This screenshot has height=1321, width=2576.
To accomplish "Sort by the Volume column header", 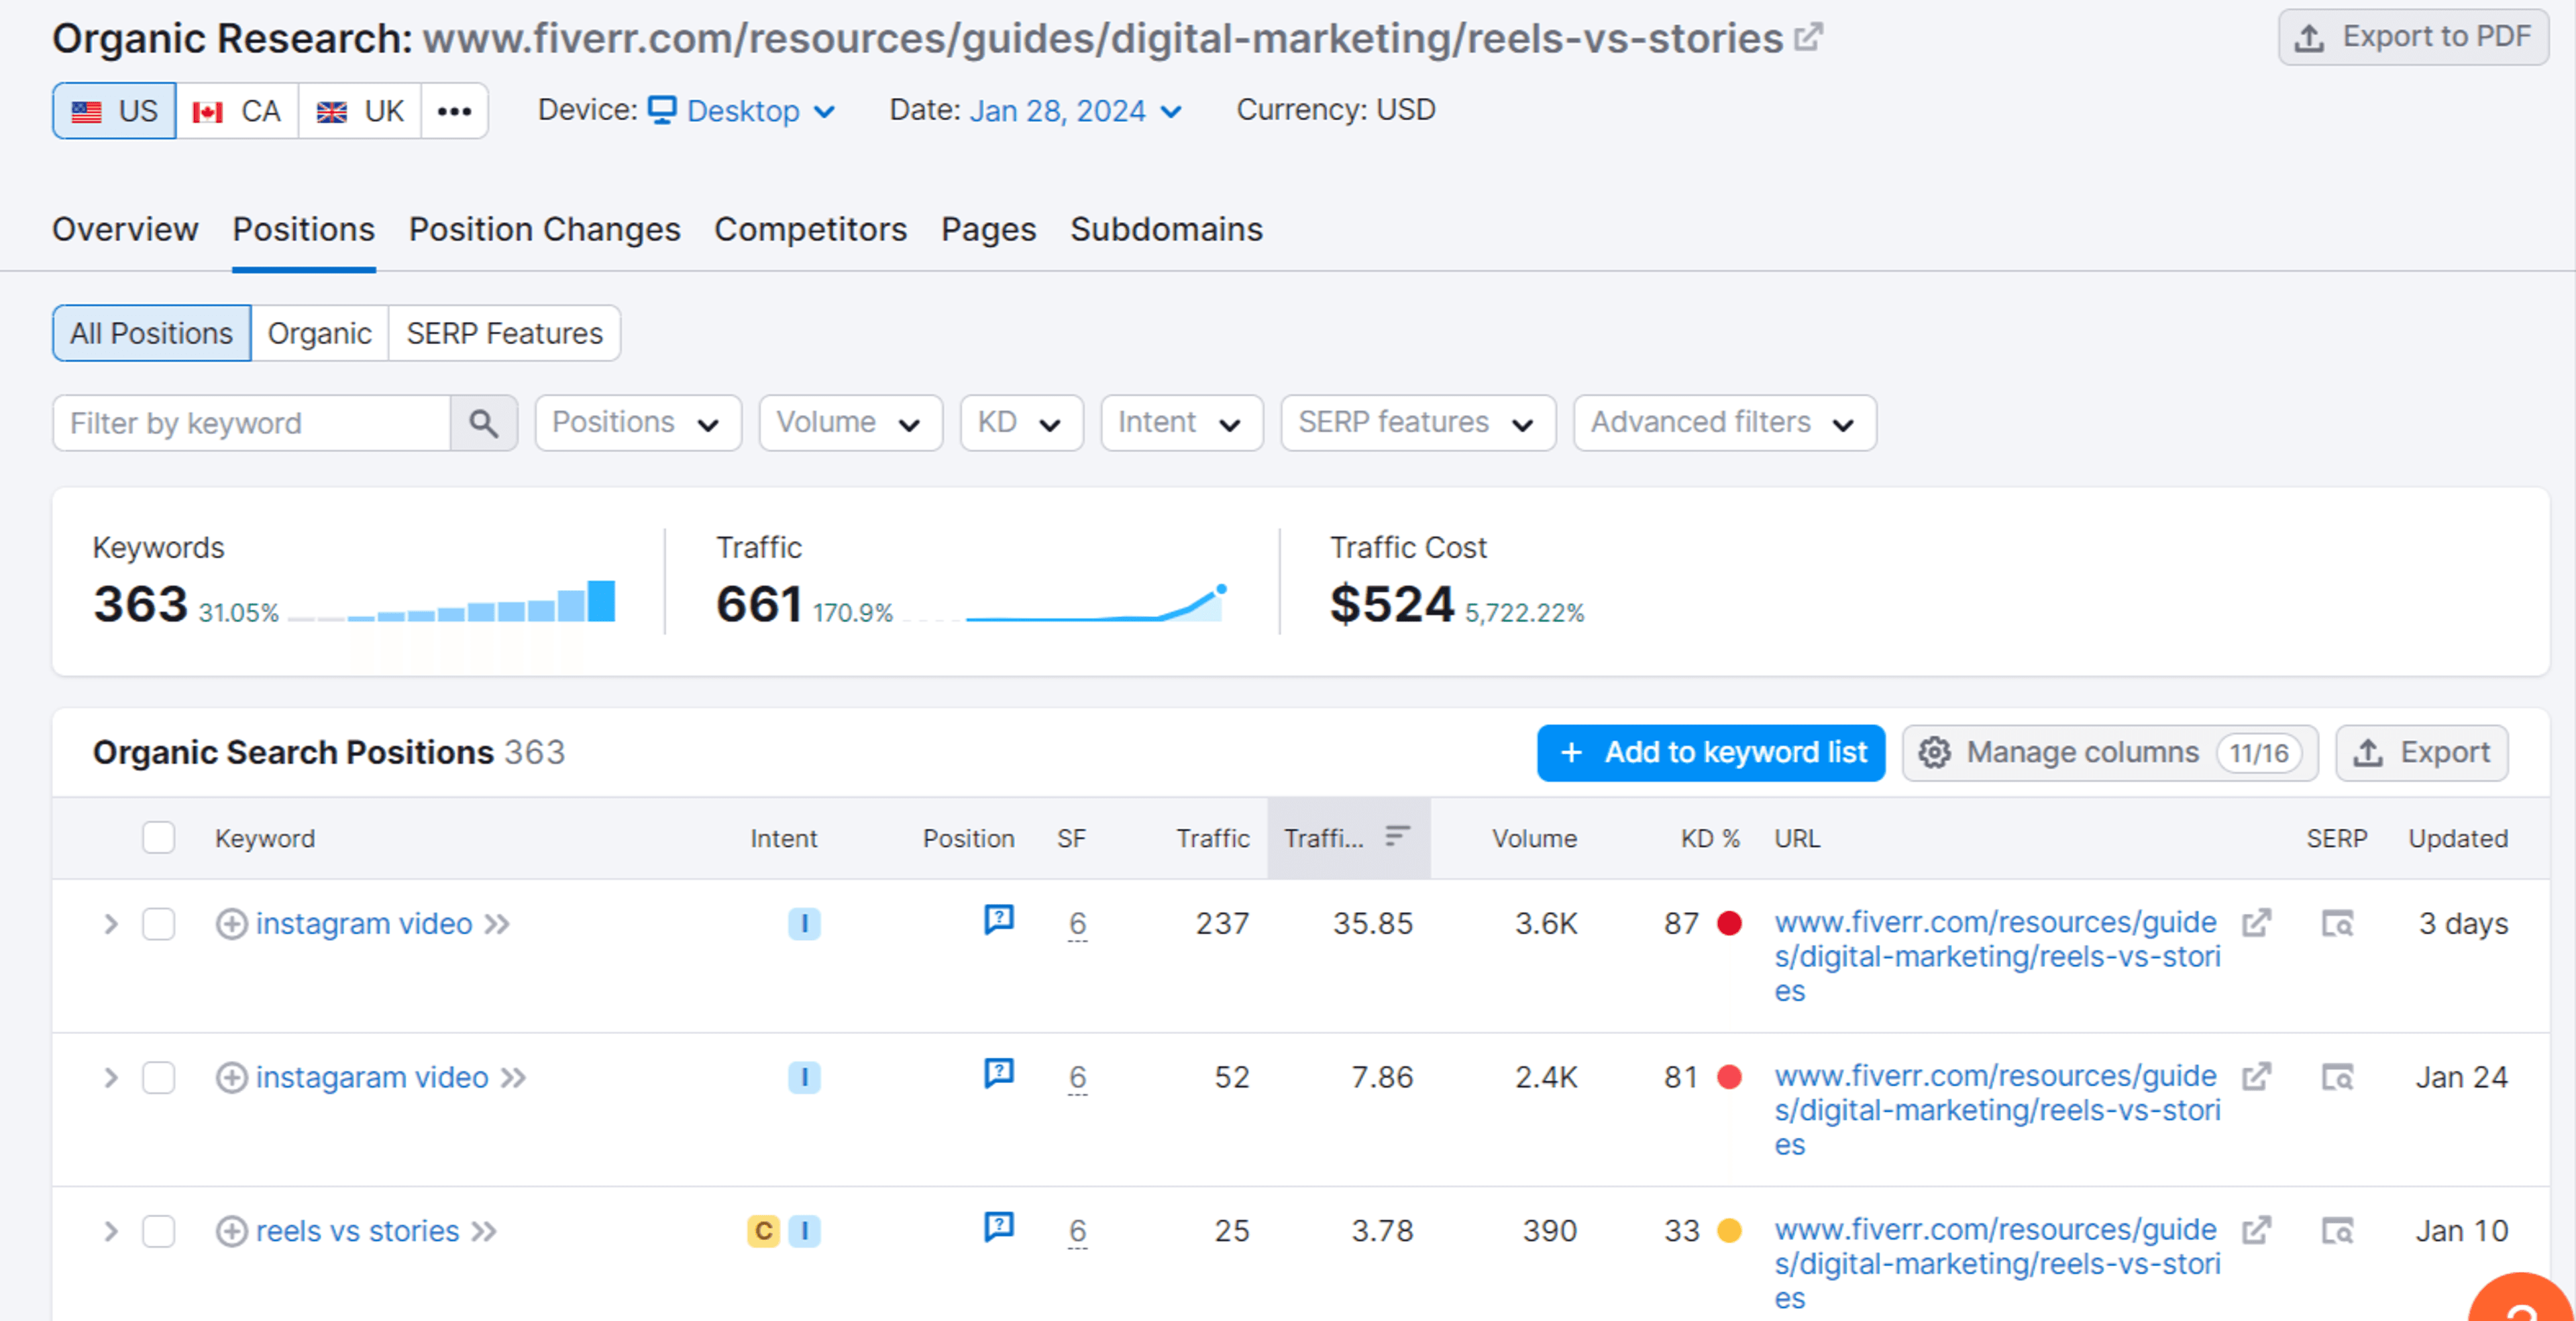I will 1534,838.
